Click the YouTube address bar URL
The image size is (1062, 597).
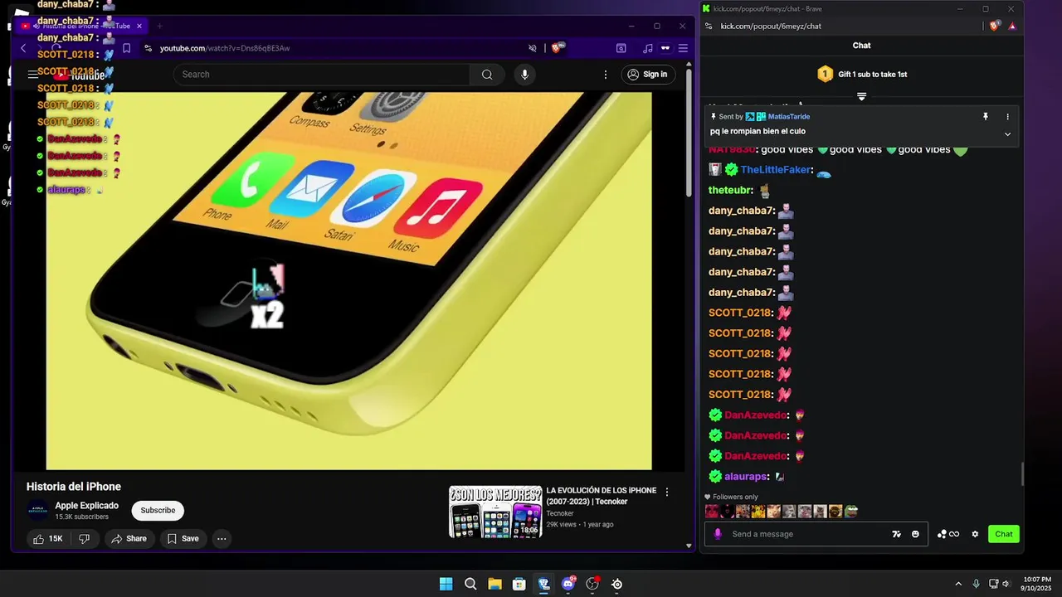click(225, 48)
